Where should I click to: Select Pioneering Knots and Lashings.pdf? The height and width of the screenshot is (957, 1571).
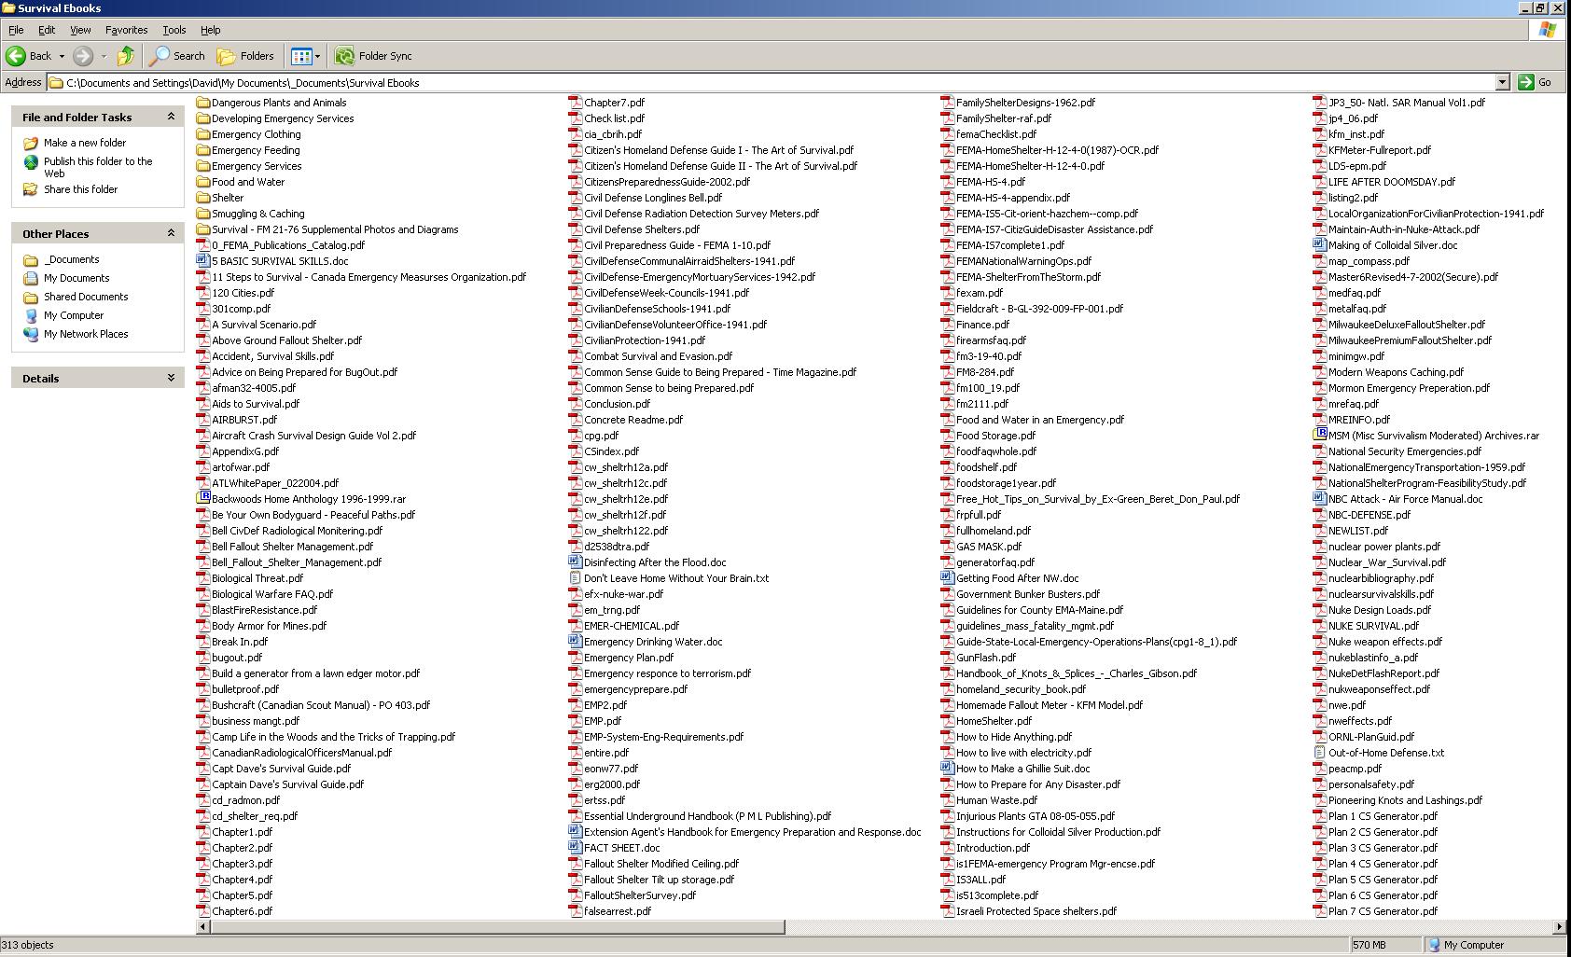point(1406,800)
